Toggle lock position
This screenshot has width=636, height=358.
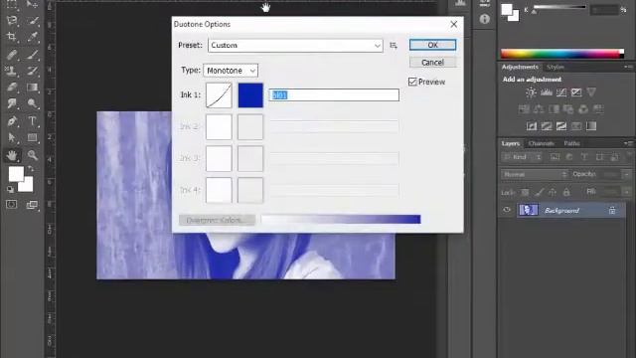tap(553, 192)
